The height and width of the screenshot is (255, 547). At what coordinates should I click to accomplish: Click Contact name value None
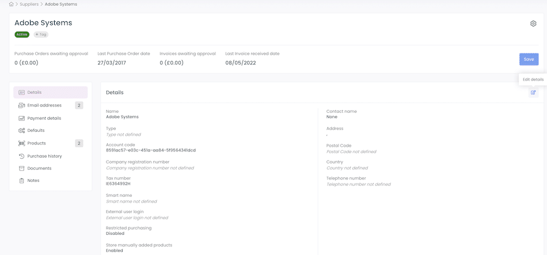coord(332,117)
